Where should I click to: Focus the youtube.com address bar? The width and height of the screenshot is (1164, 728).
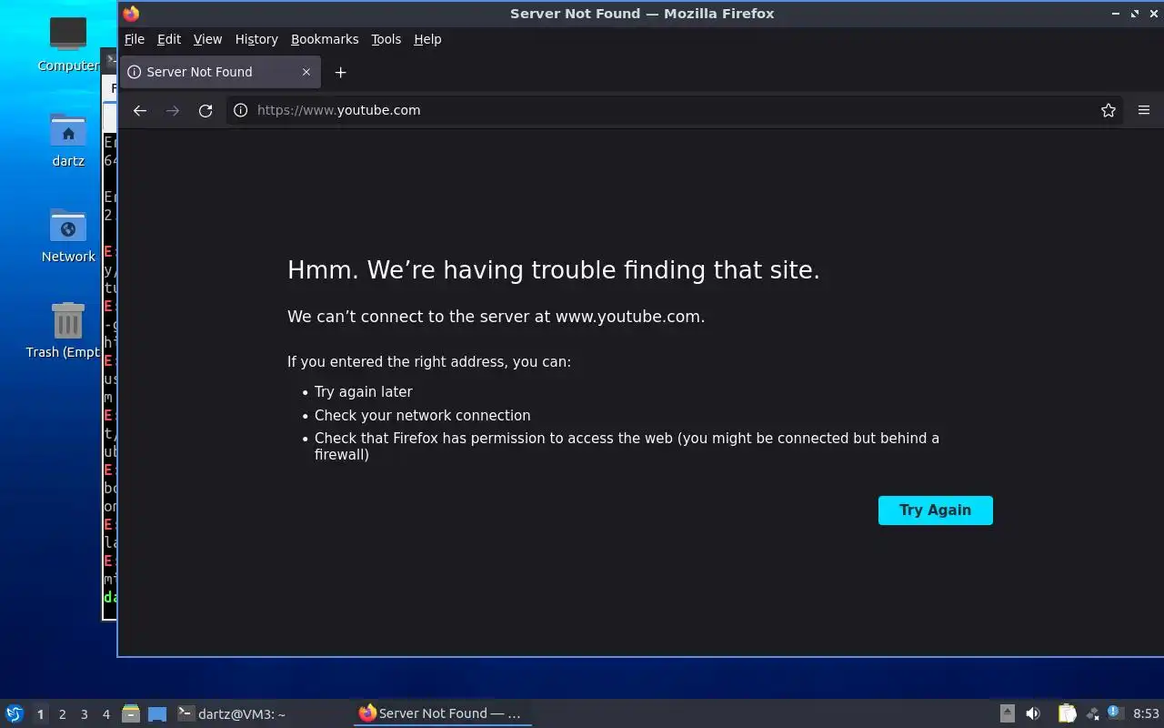pos(673,110)
